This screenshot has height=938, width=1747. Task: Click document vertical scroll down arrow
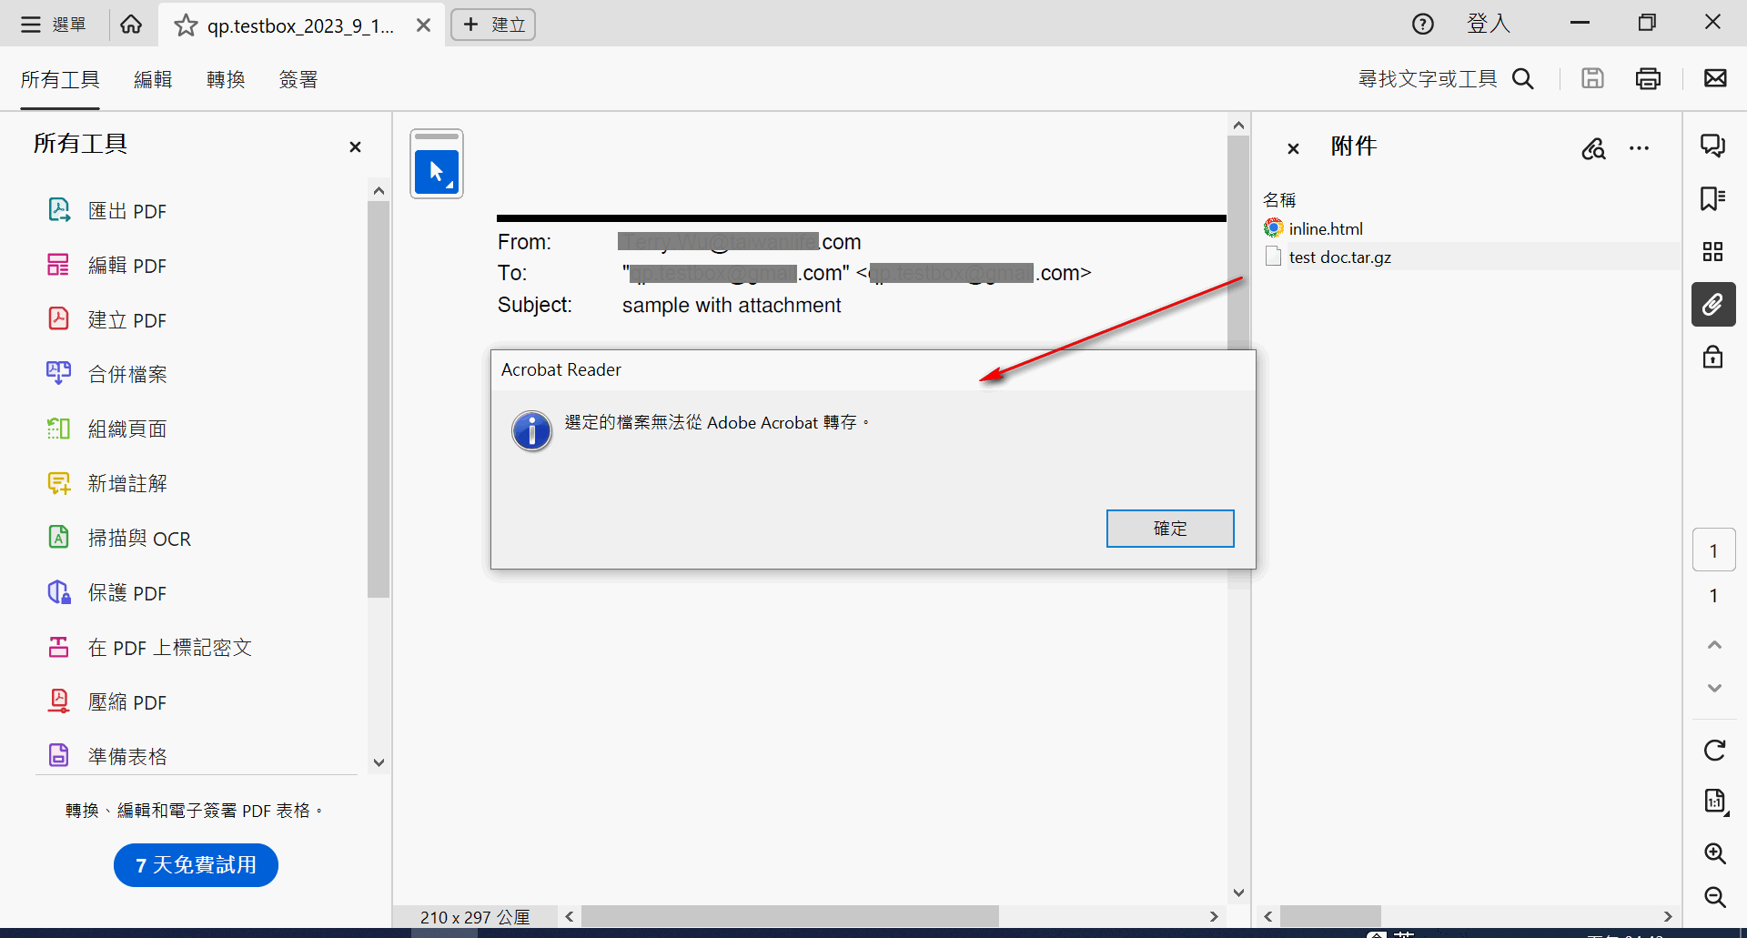[1238, 893]
